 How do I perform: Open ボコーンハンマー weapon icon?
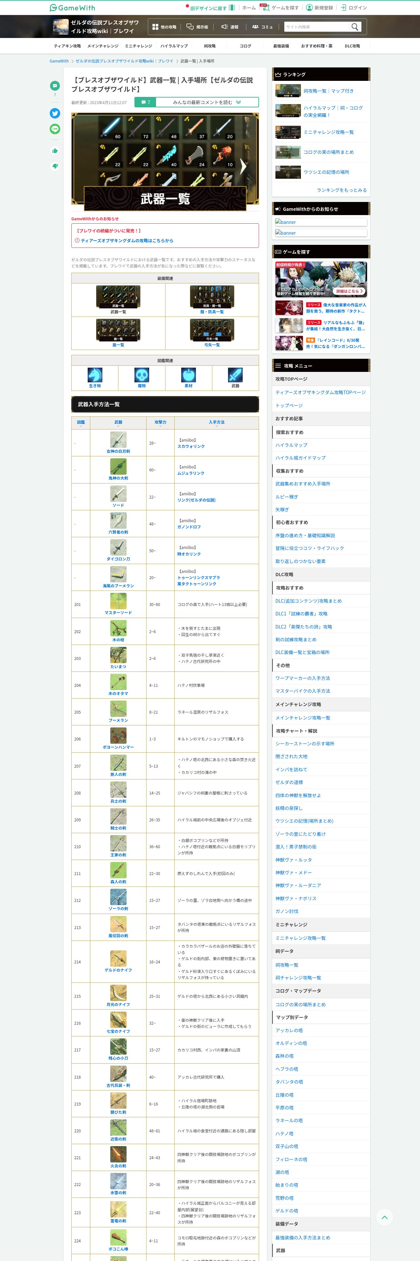118,736
